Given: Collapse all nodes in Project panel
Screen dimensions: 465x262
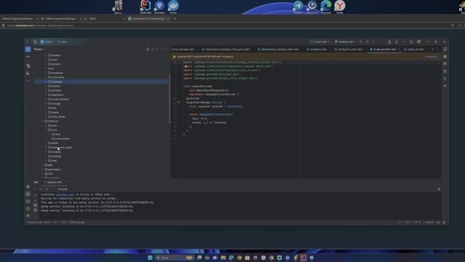Looking at the screenshot, I should tap(158, 49).
